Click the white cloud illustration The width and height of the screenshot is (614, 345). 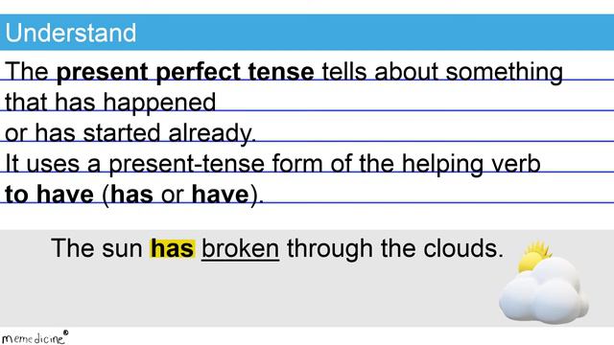544,290
